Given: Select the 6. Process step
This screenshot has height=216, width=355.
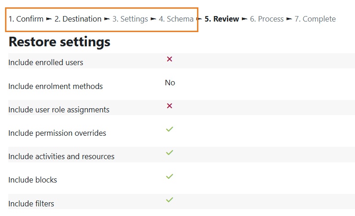Looking at the screenshot, I should (x=267, y=19).
